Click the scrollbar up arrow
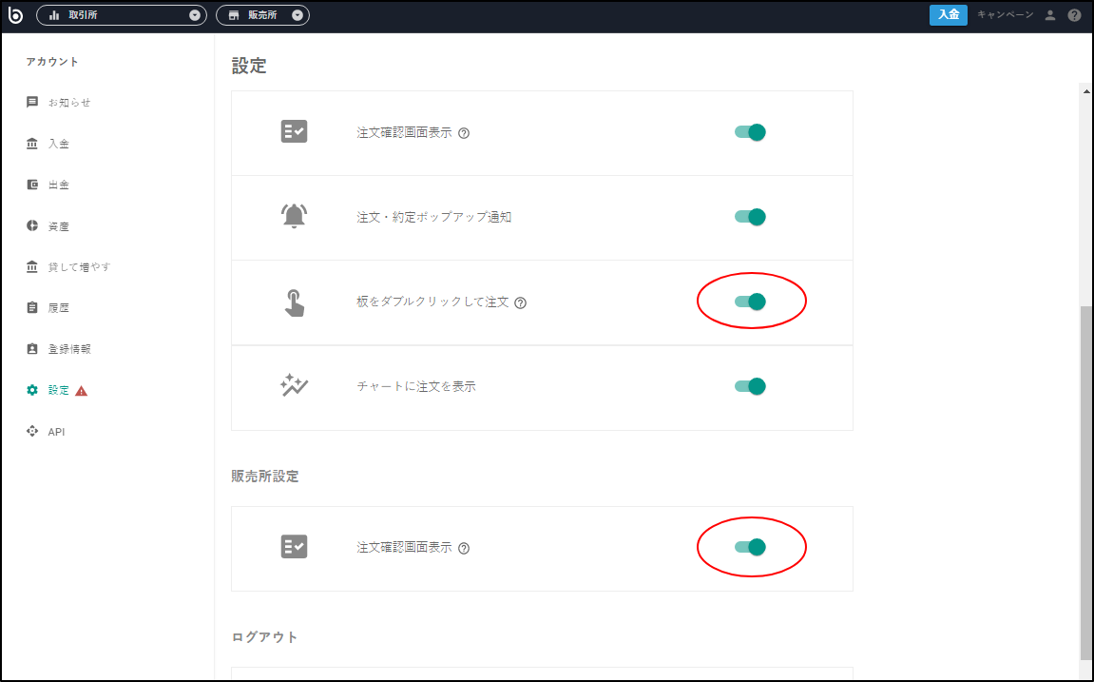Viewport: 1094px width, 682px height. (x=1086, y=91)
